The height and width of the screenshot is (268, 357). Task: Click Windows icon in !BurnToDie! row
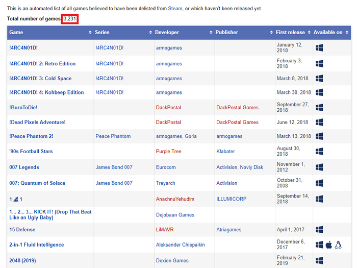coord(319,107)
